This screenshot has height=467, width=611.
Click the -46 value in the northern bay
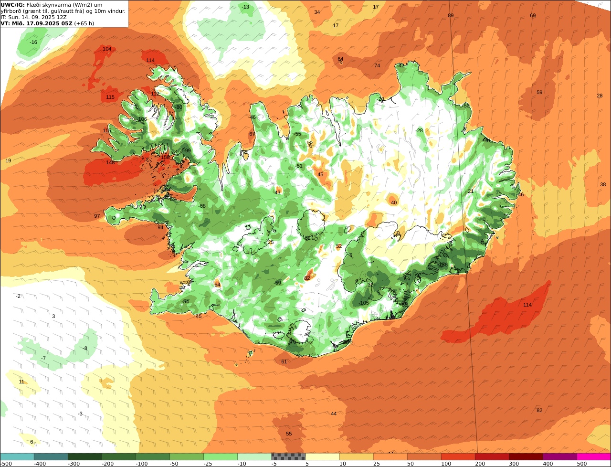tap(252, 117)
